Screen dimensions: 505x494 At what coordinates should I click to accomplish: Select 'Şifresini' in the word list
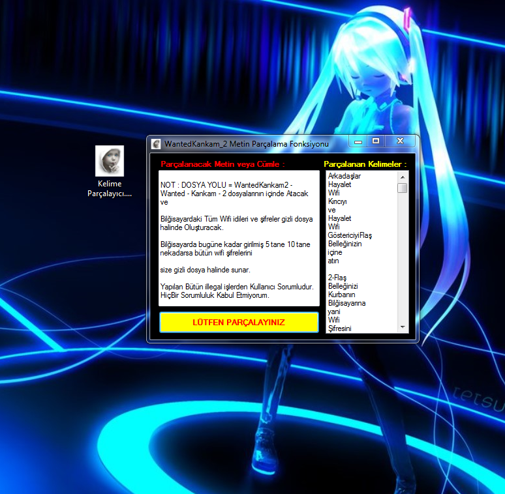[x=339, y=328]
